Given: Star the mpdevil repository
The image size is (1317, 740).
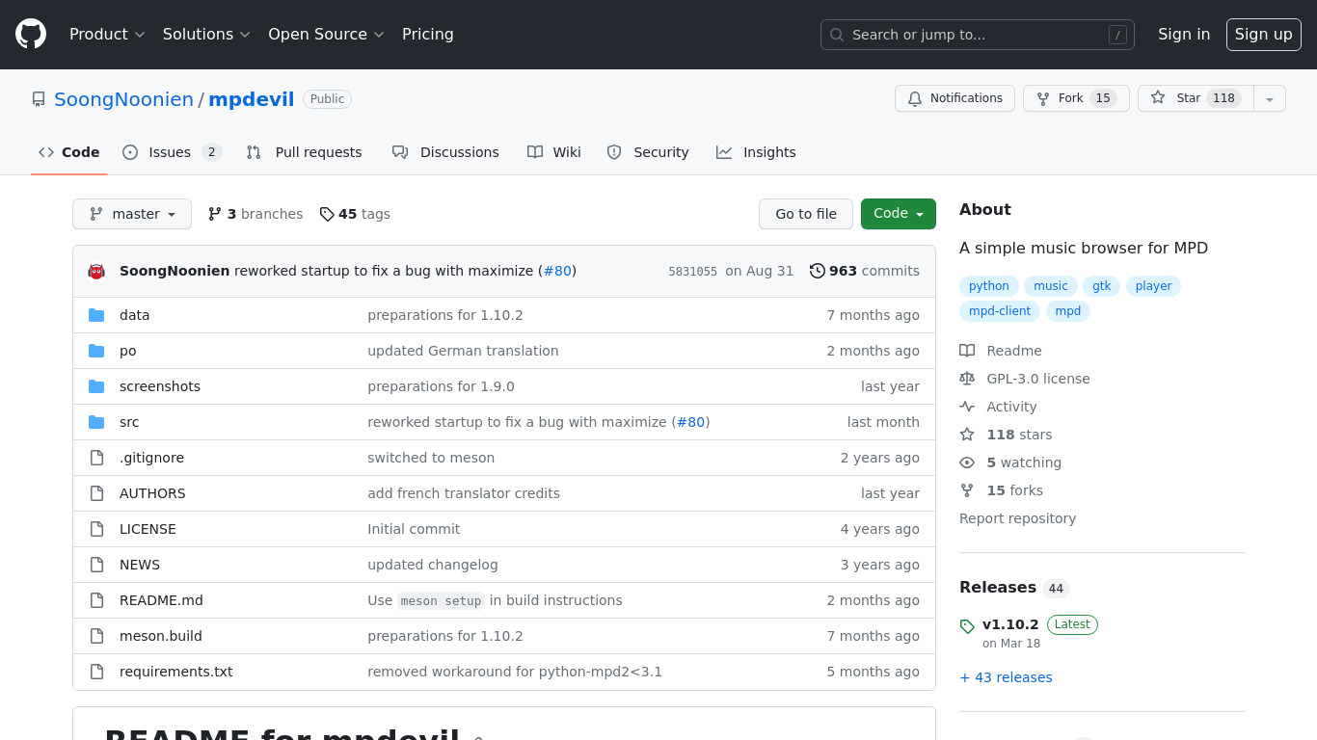Looking at the screenshot, I should click(x=1196, y=98).
